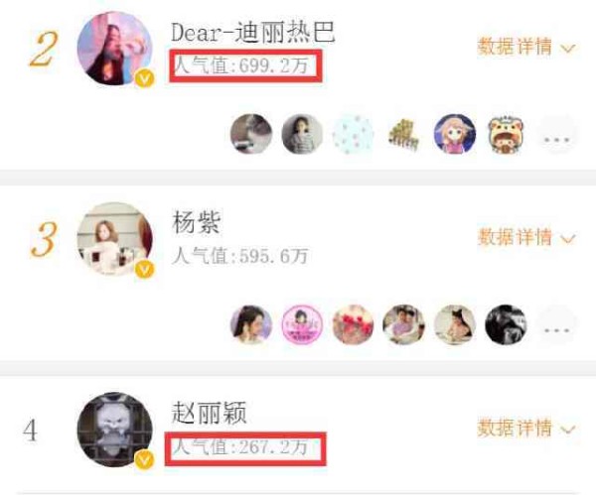Open the bear cartoon fan avatar
596x495 pixels.
coord(506,134)
